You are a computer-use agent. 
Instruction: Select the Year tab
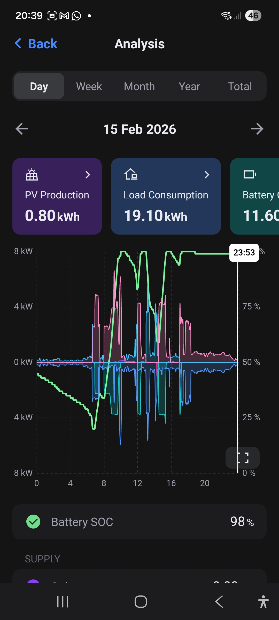189,86
